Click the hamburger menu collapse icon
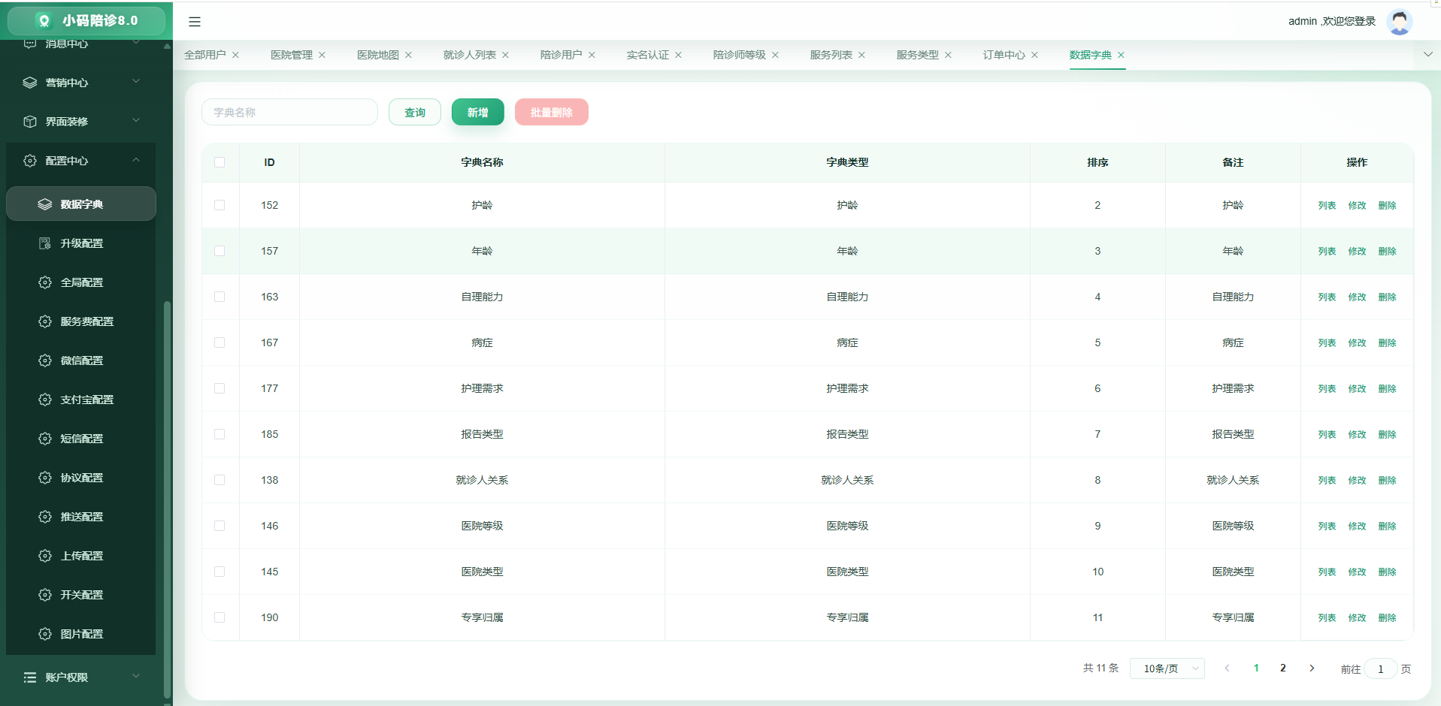 click(195, 22)
